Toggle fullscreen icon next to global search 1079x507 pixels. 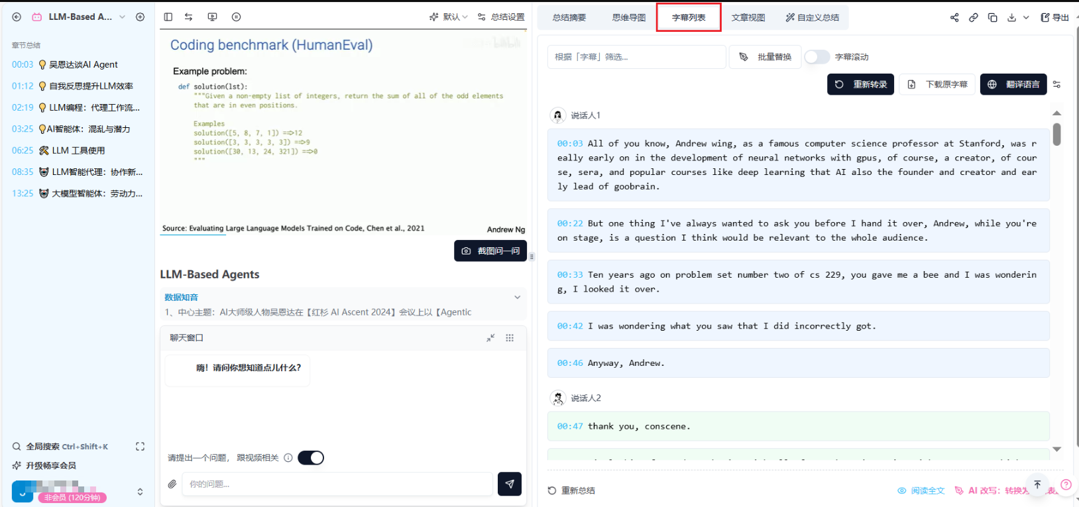[140, 447]
